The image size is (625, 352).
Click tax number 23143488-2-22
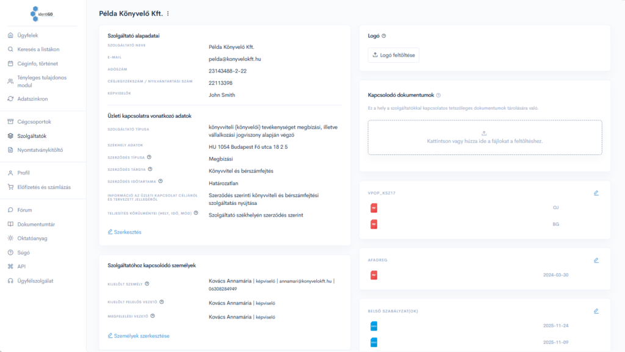click(228, 71)
